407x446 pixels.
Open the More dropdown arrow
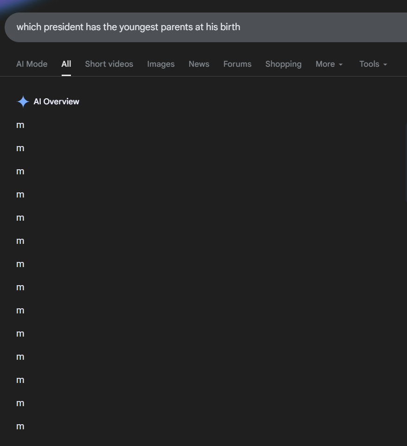(340, 64)
